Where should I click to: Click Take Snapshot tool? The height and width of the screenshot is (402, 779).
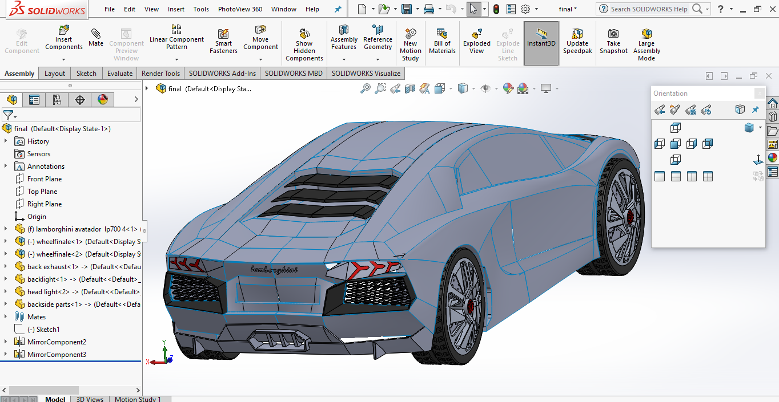[613, 41]
